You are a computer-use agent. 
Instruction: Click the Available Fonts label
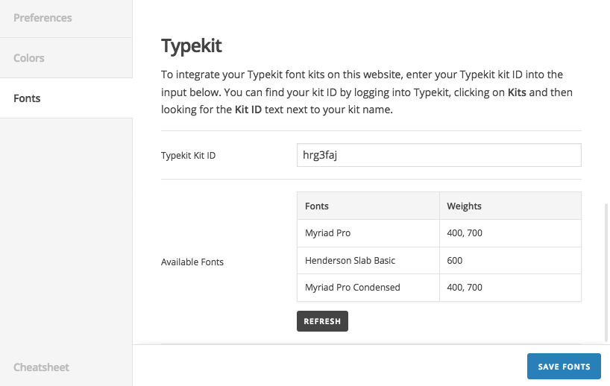coord(192,262)
